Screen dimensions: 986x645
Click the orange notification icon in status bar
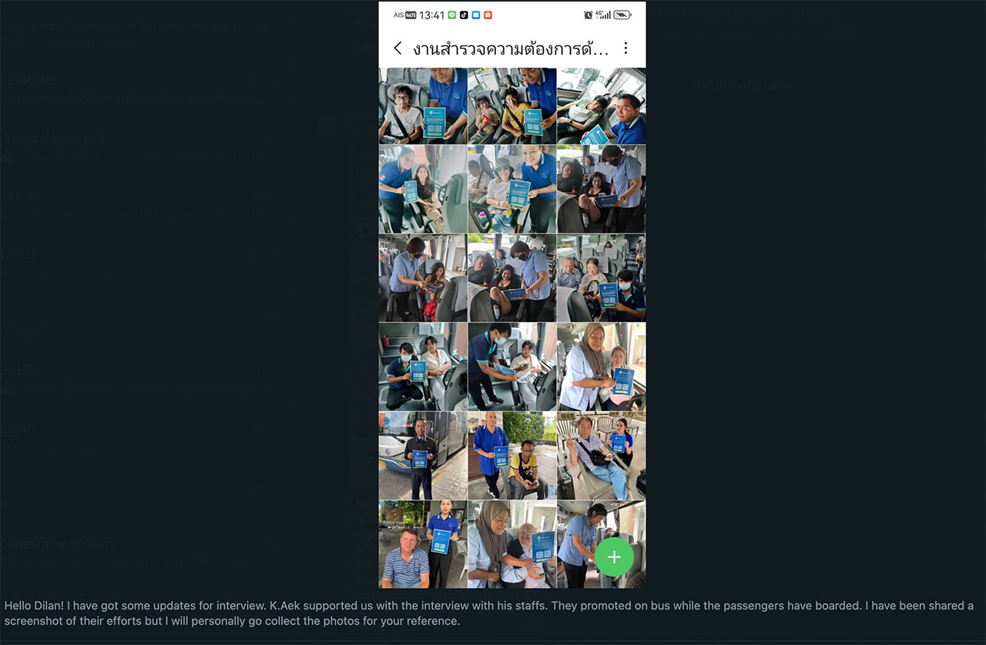coord(488,15)
